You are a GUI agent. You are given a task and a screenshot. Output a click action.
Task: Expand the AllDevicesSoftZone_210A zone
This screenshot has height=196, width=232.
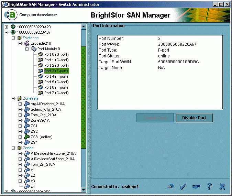tap(20, 159)
